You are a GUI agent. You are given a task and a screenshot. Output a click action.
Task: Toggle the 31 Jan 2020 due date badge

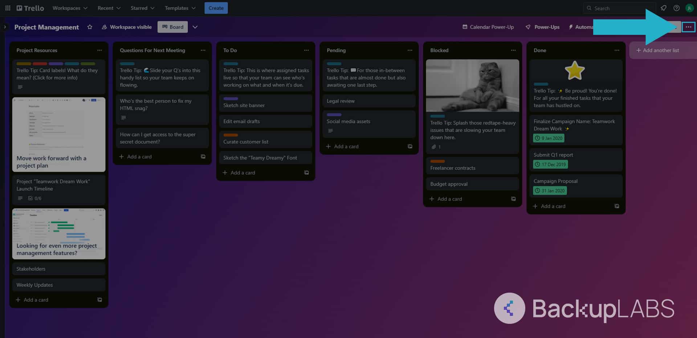click(x=550, y=191)
